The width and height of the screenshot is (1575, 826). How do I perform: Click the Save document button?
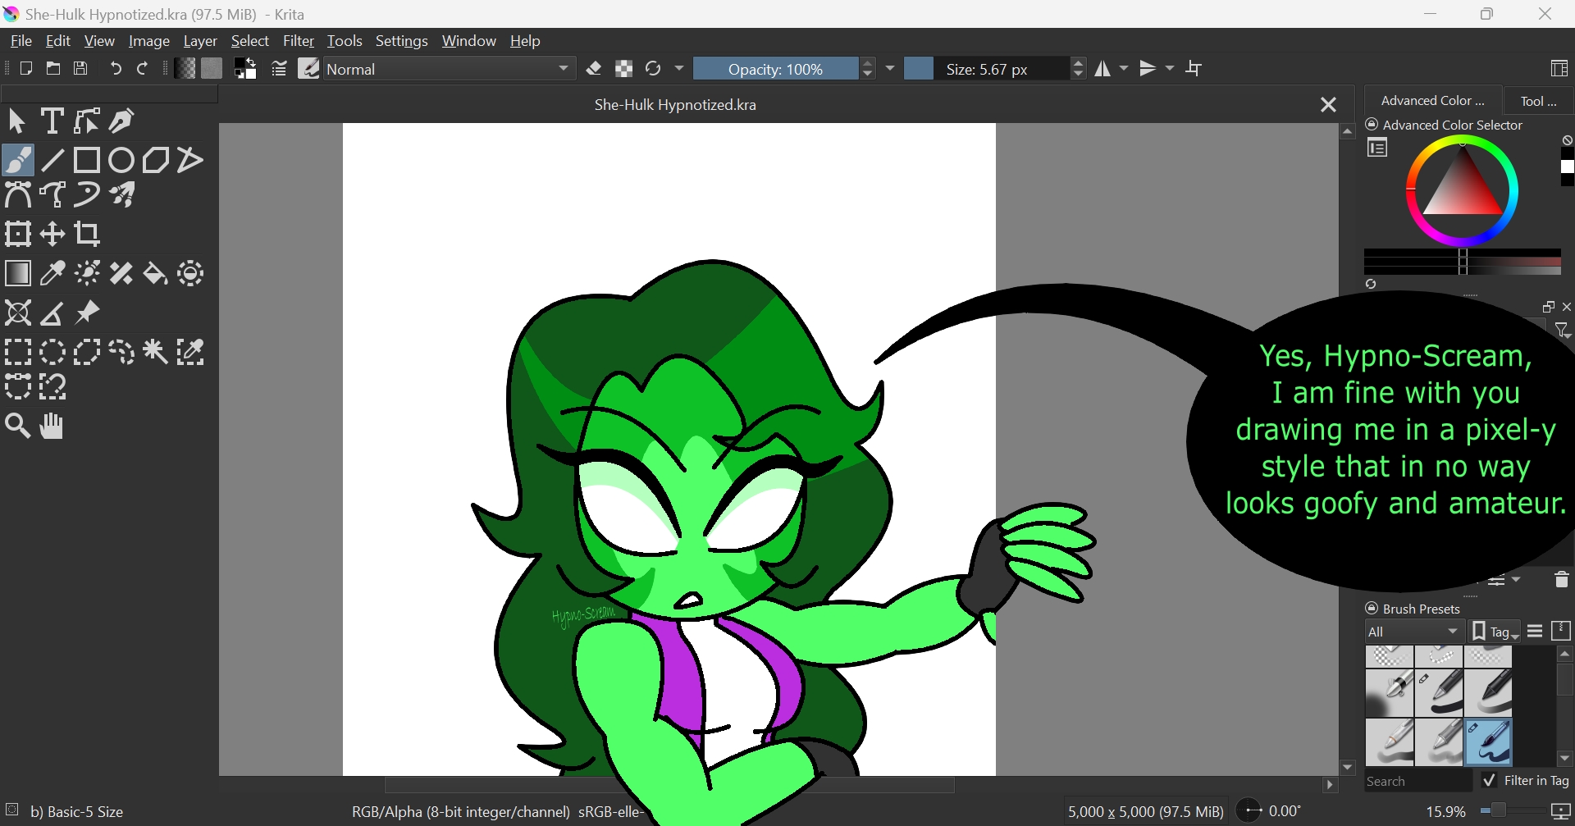(81, 69)
